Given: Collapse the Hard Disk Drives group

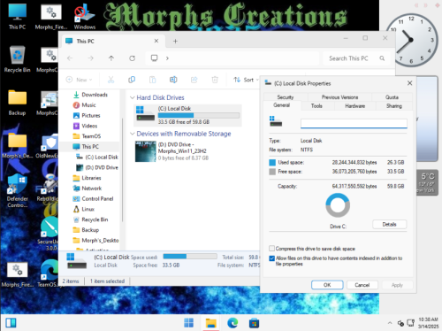Looking at the screenshot, I should pos(133,97).
